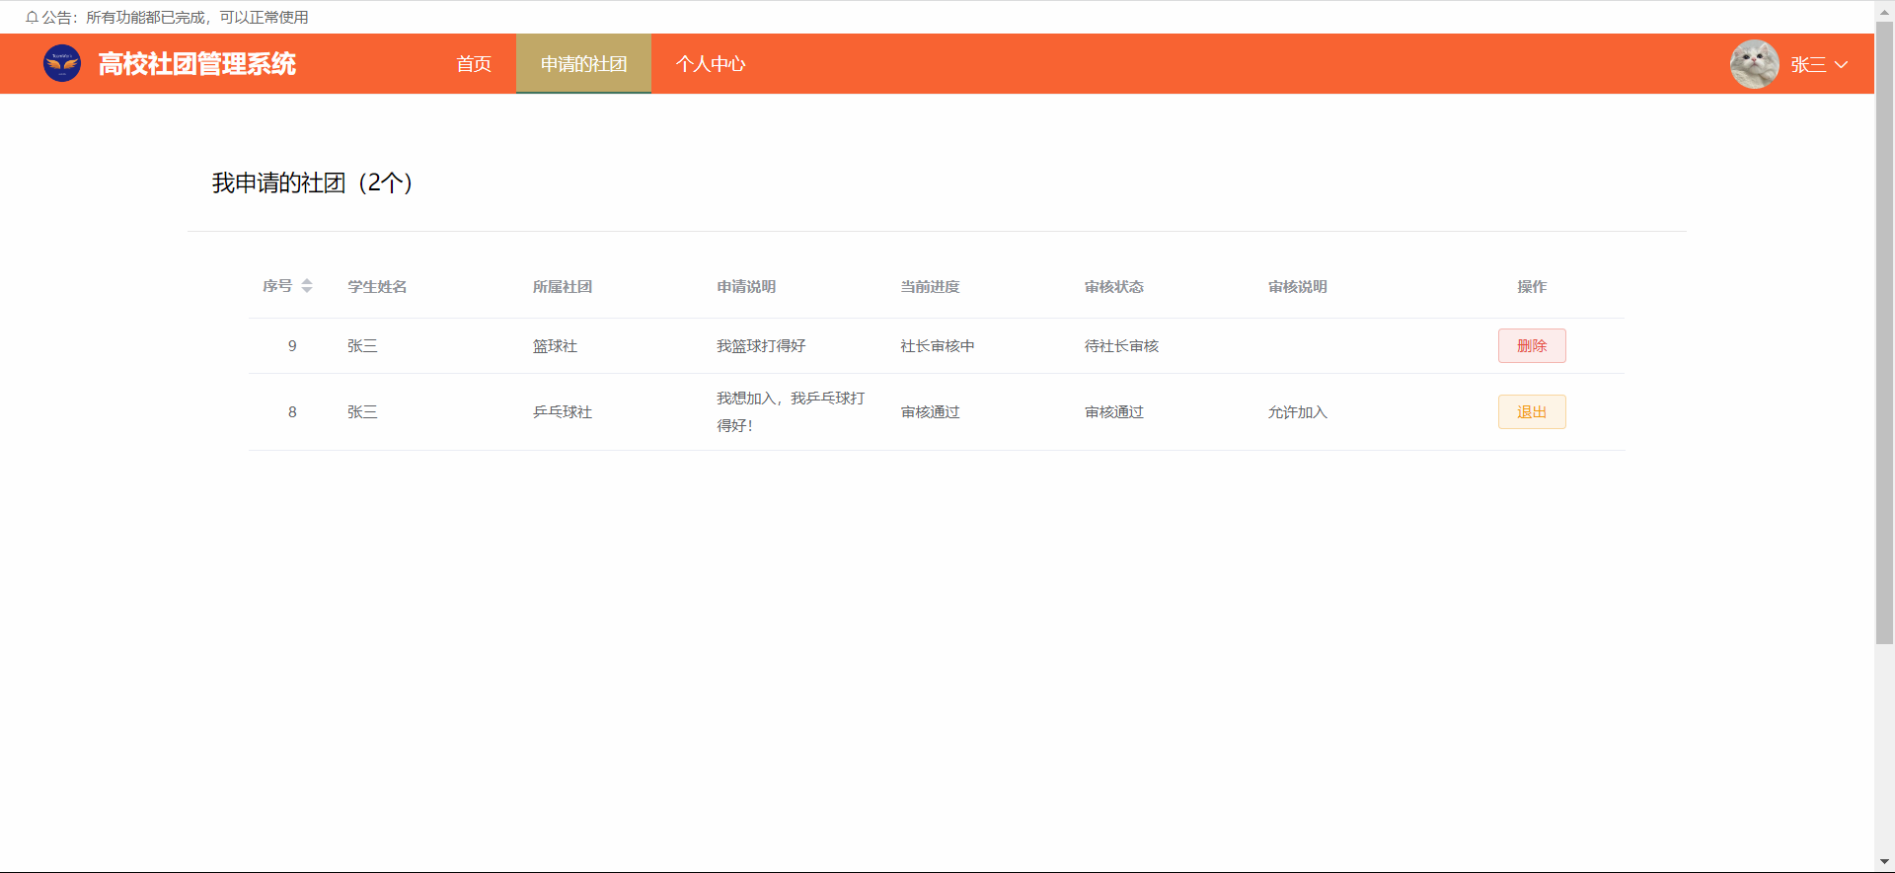Open the 个人中心 menu item
The height and width of the screenshot is (873, 1895).
point(711,64)
